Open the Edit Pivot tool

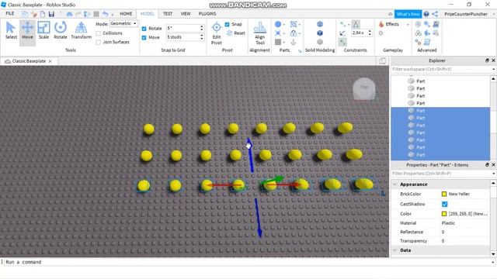[217, 33]
